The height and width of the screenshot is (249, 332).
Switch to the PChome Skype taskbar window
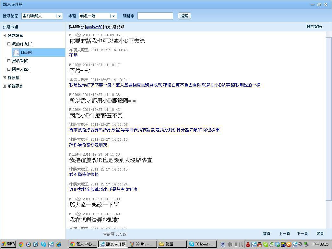(202, 244)
